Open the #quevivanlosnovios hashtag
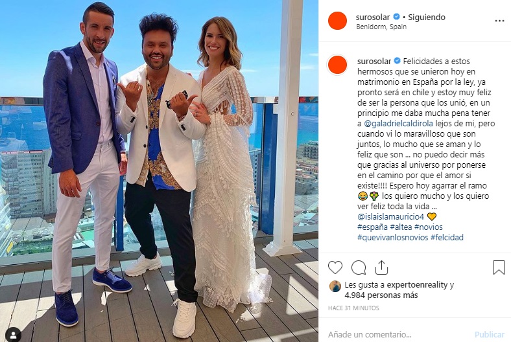 pyautogui.click(x=392, y=238)
